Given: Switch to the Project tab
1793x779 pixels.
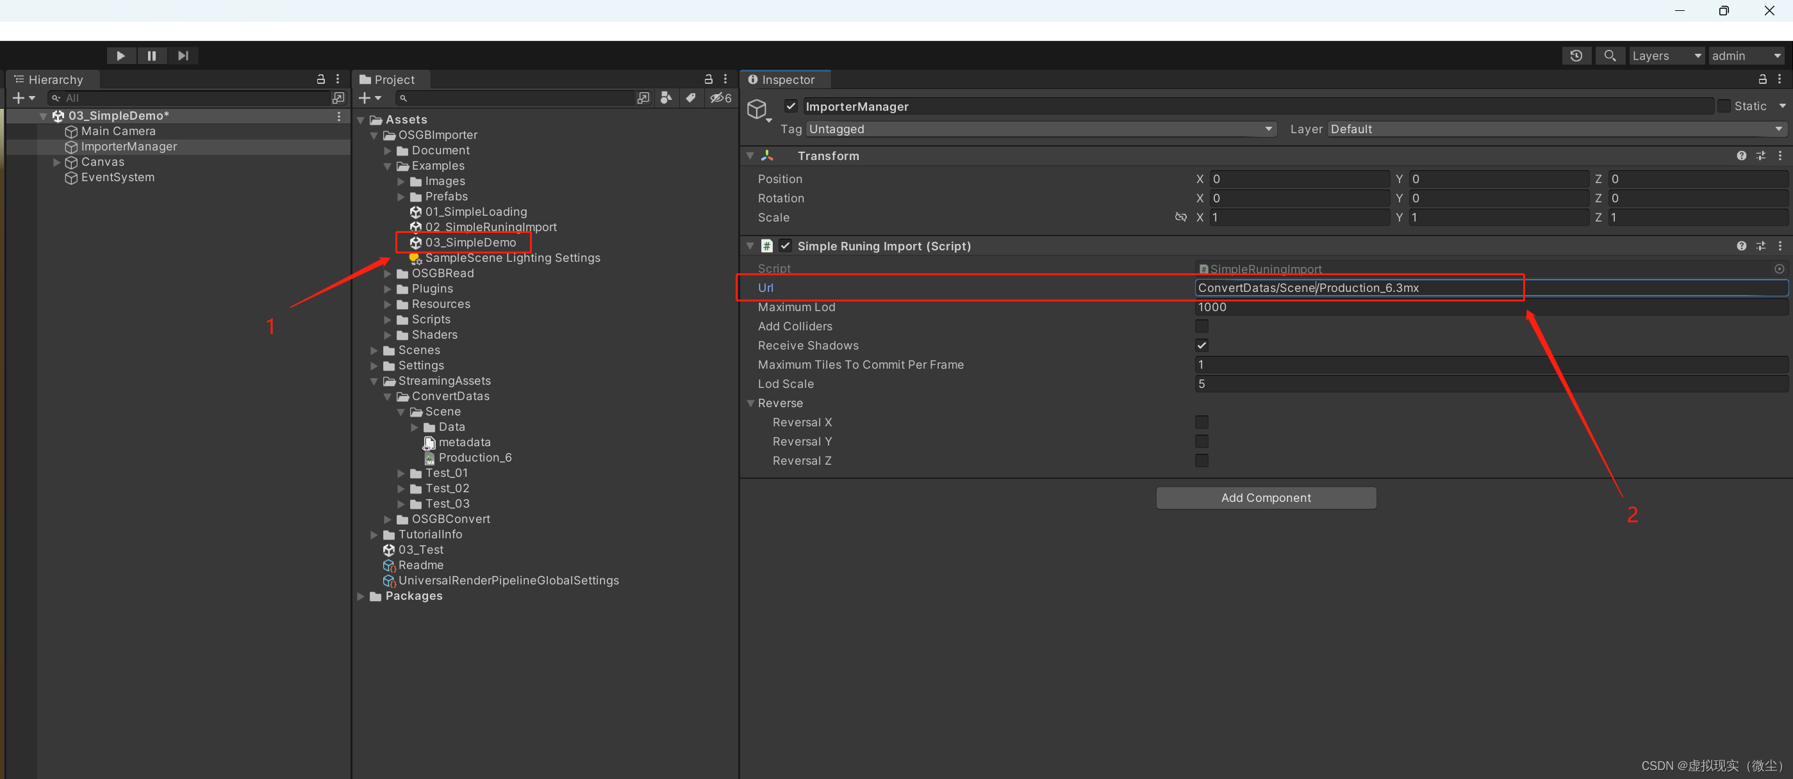Looking at the screenshot, I should tap(390, 79).
